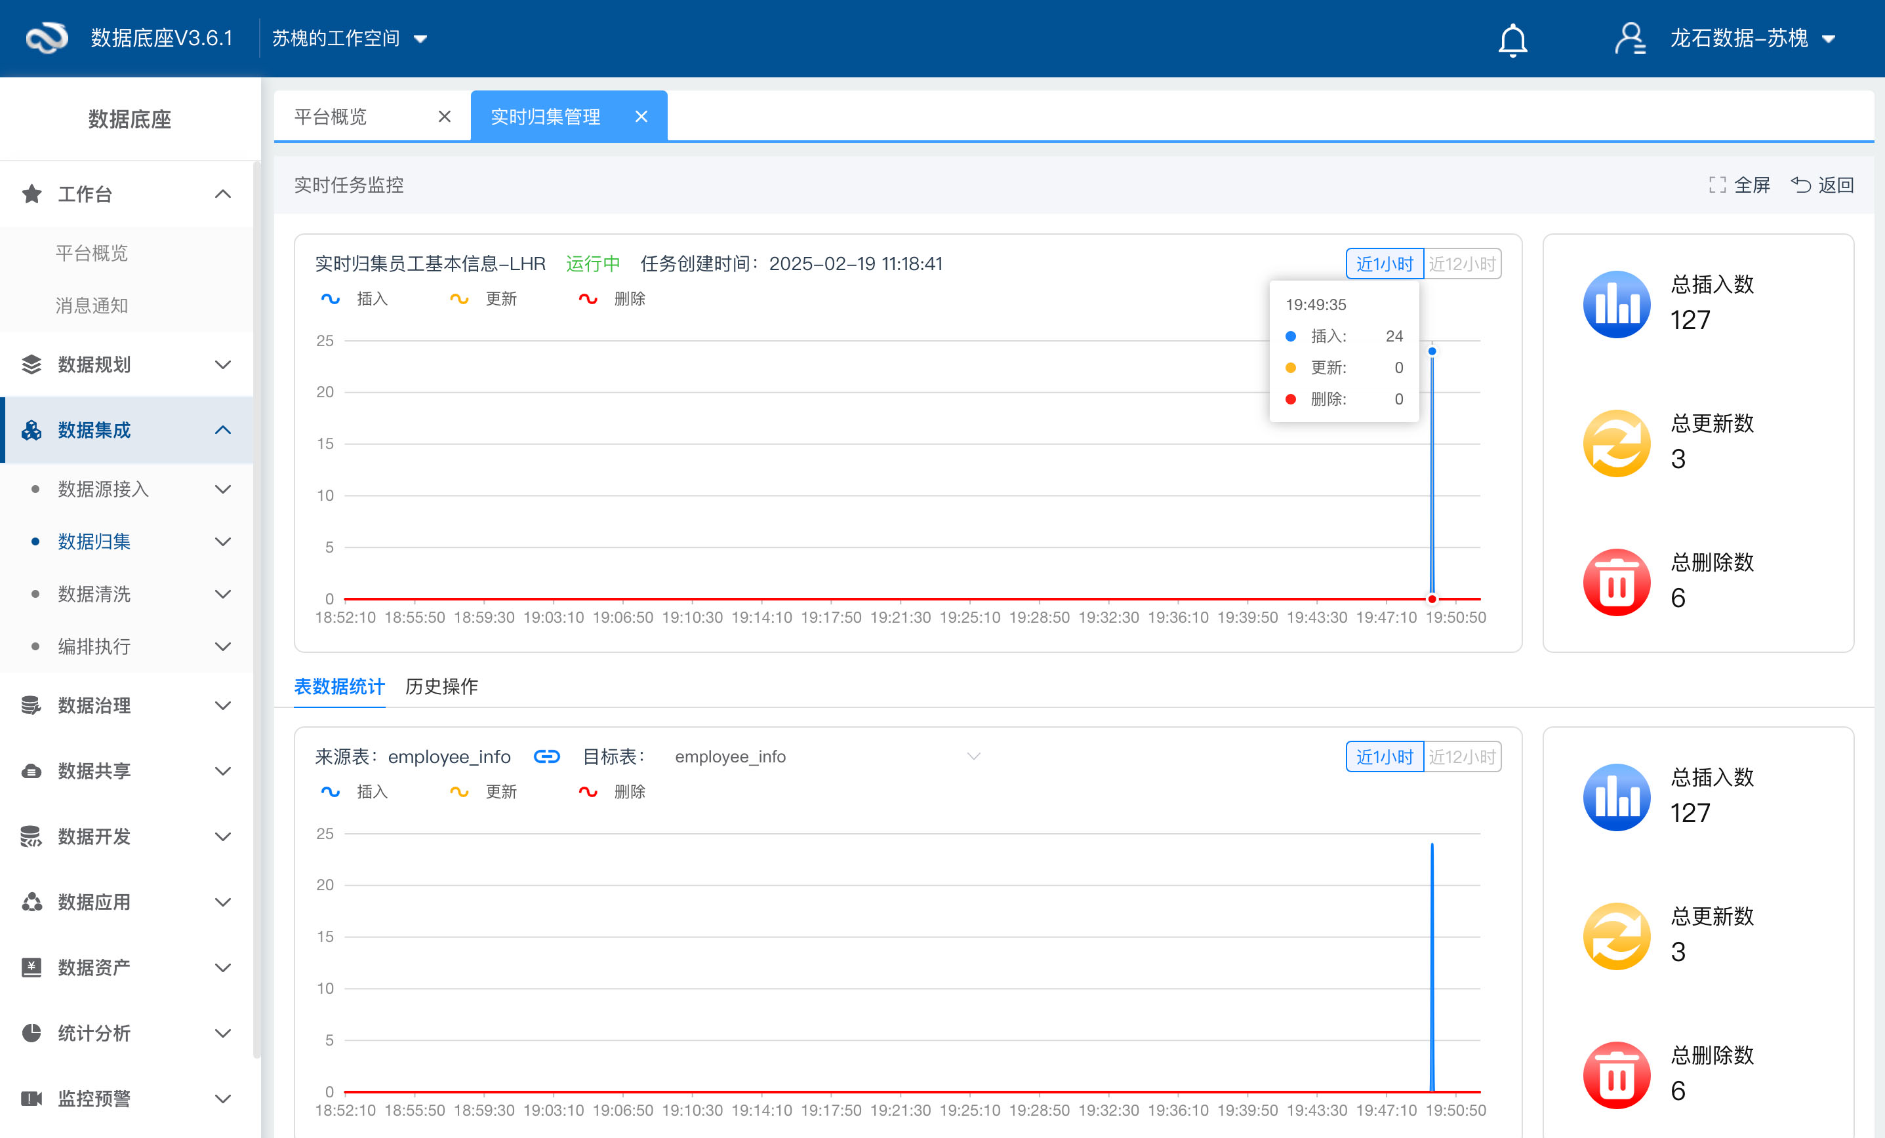Close the 实时归集管理 tab
Viewport: 1885px width, 1138px height.
click(641, 116)
